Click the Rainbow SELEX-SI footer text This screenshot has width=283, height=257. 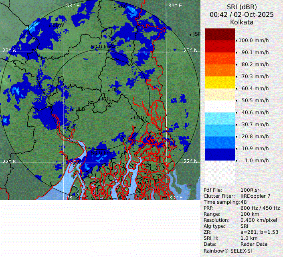[228, 250]
